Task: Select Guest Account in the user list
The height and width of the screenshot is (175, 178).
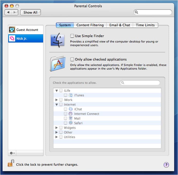Action: 26,30
